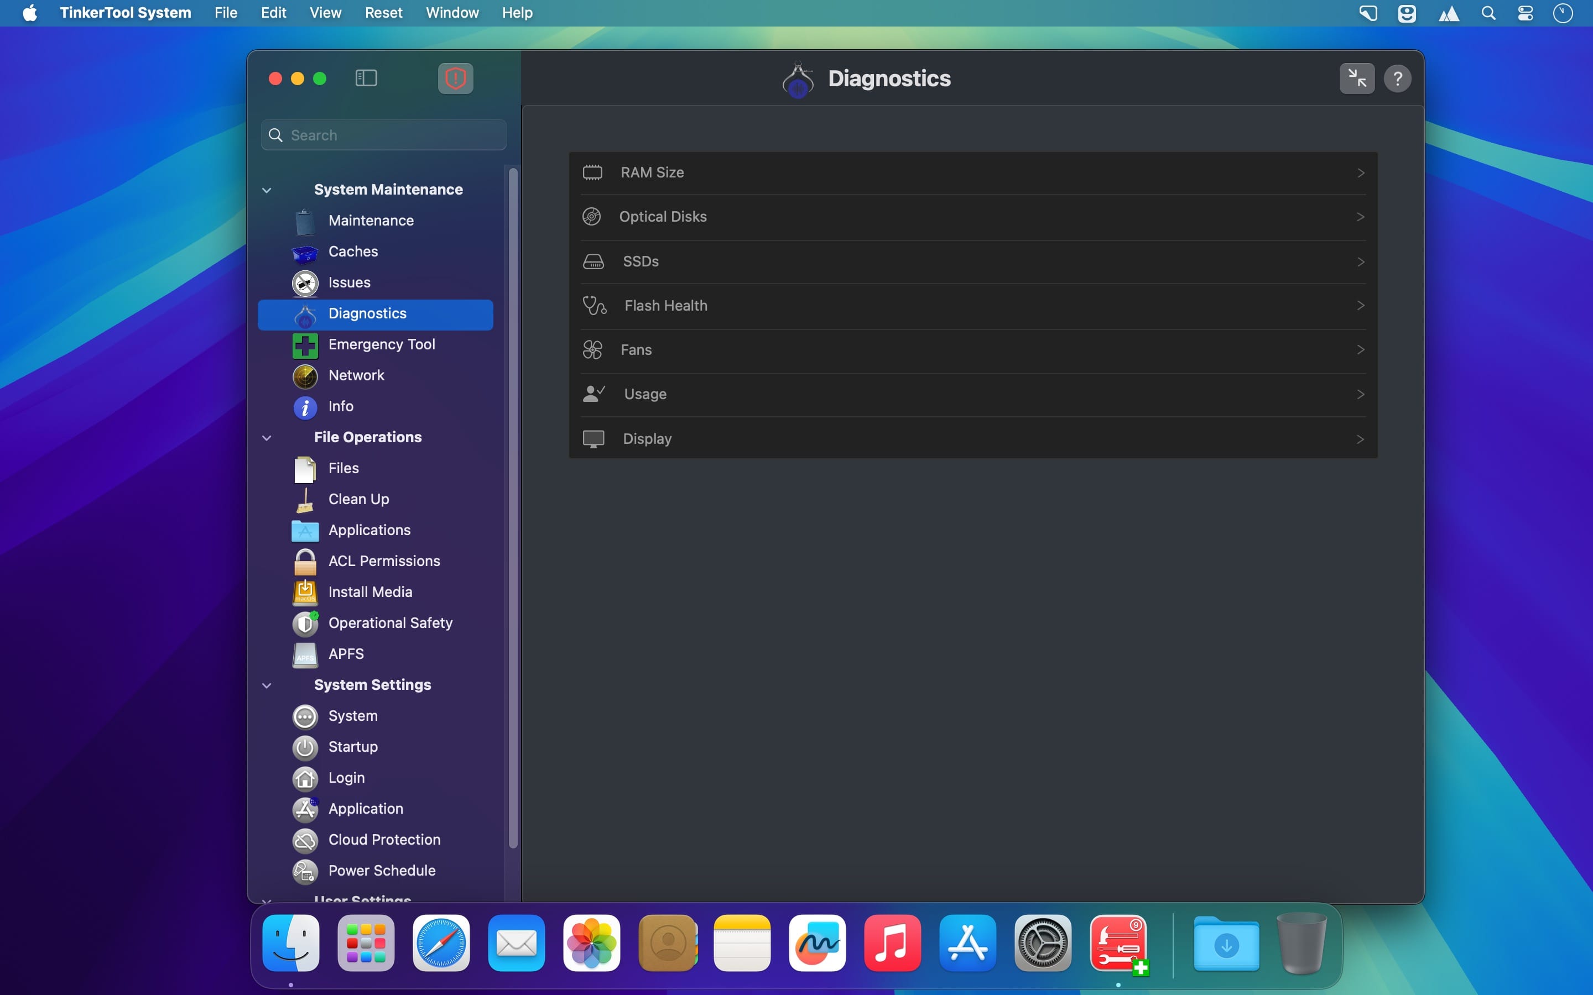
Task: Collapse the System Maintenance section
Action: click(267, 190)
